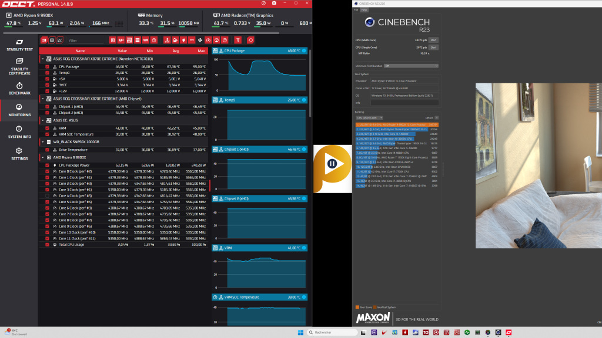Sort by Value column header

[122, 50]
